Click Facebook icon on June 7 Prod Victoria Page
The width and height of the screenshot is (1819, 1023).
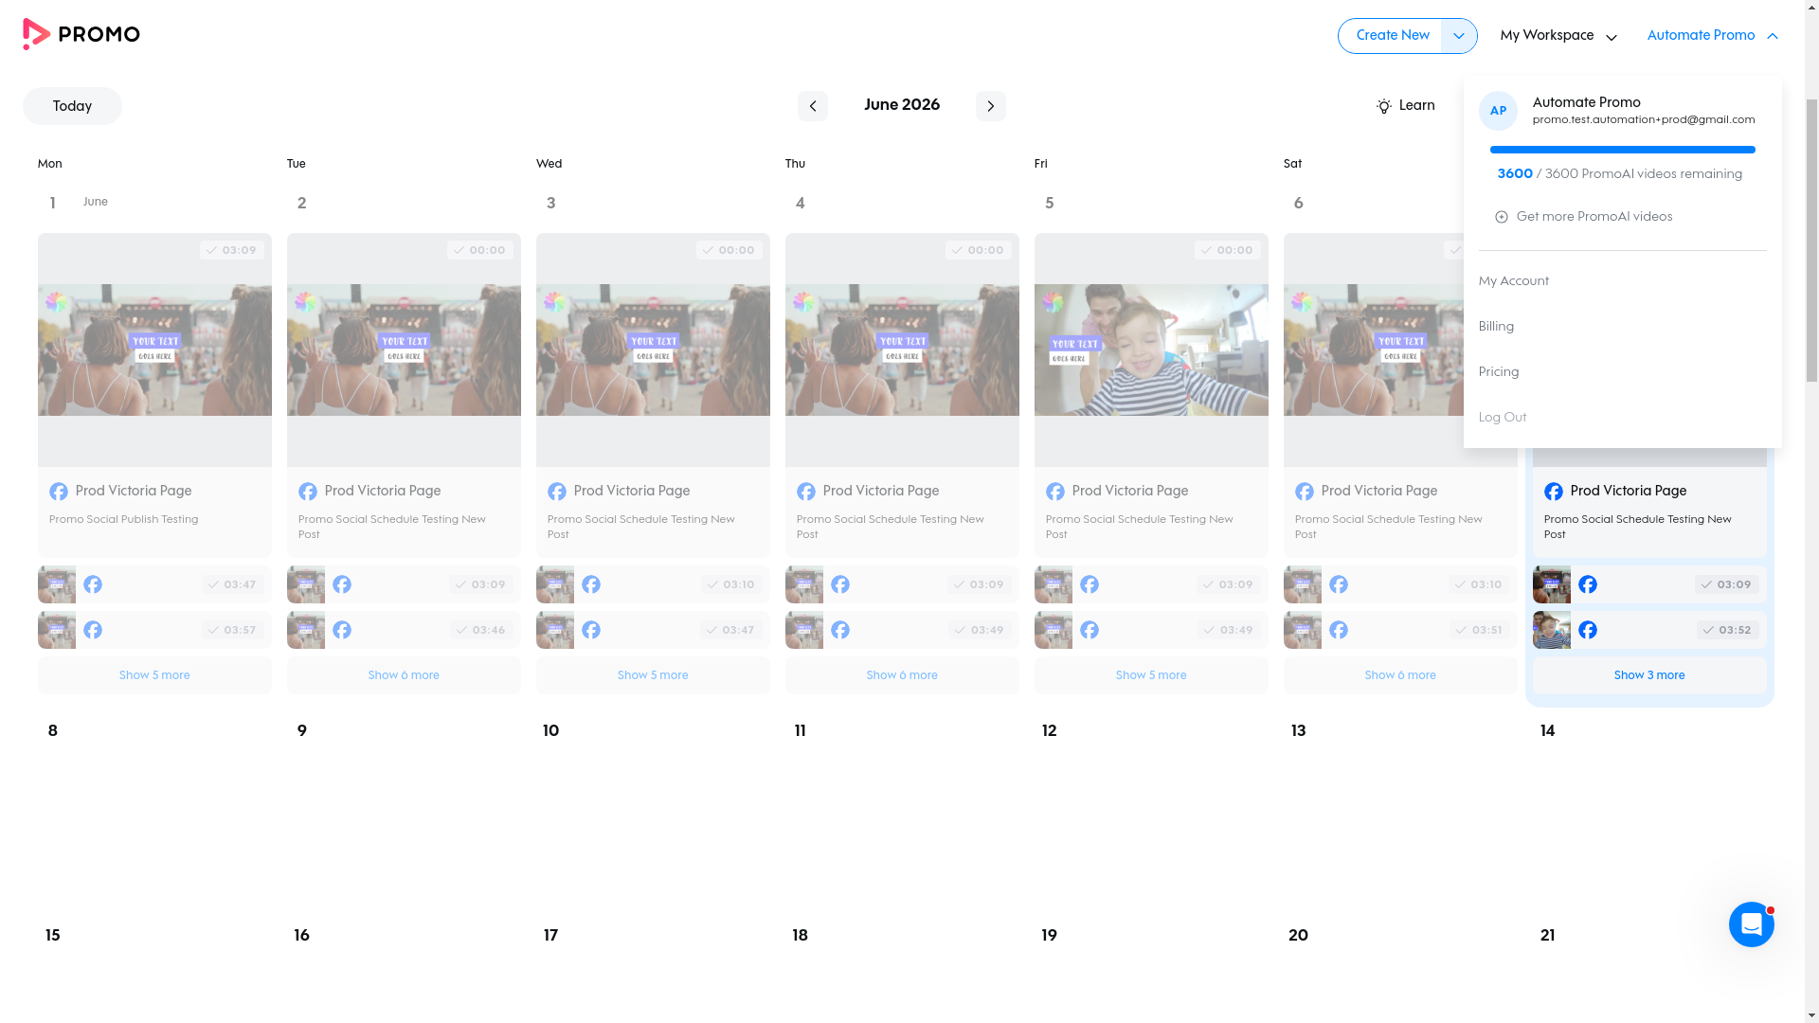click(1554, 492)
